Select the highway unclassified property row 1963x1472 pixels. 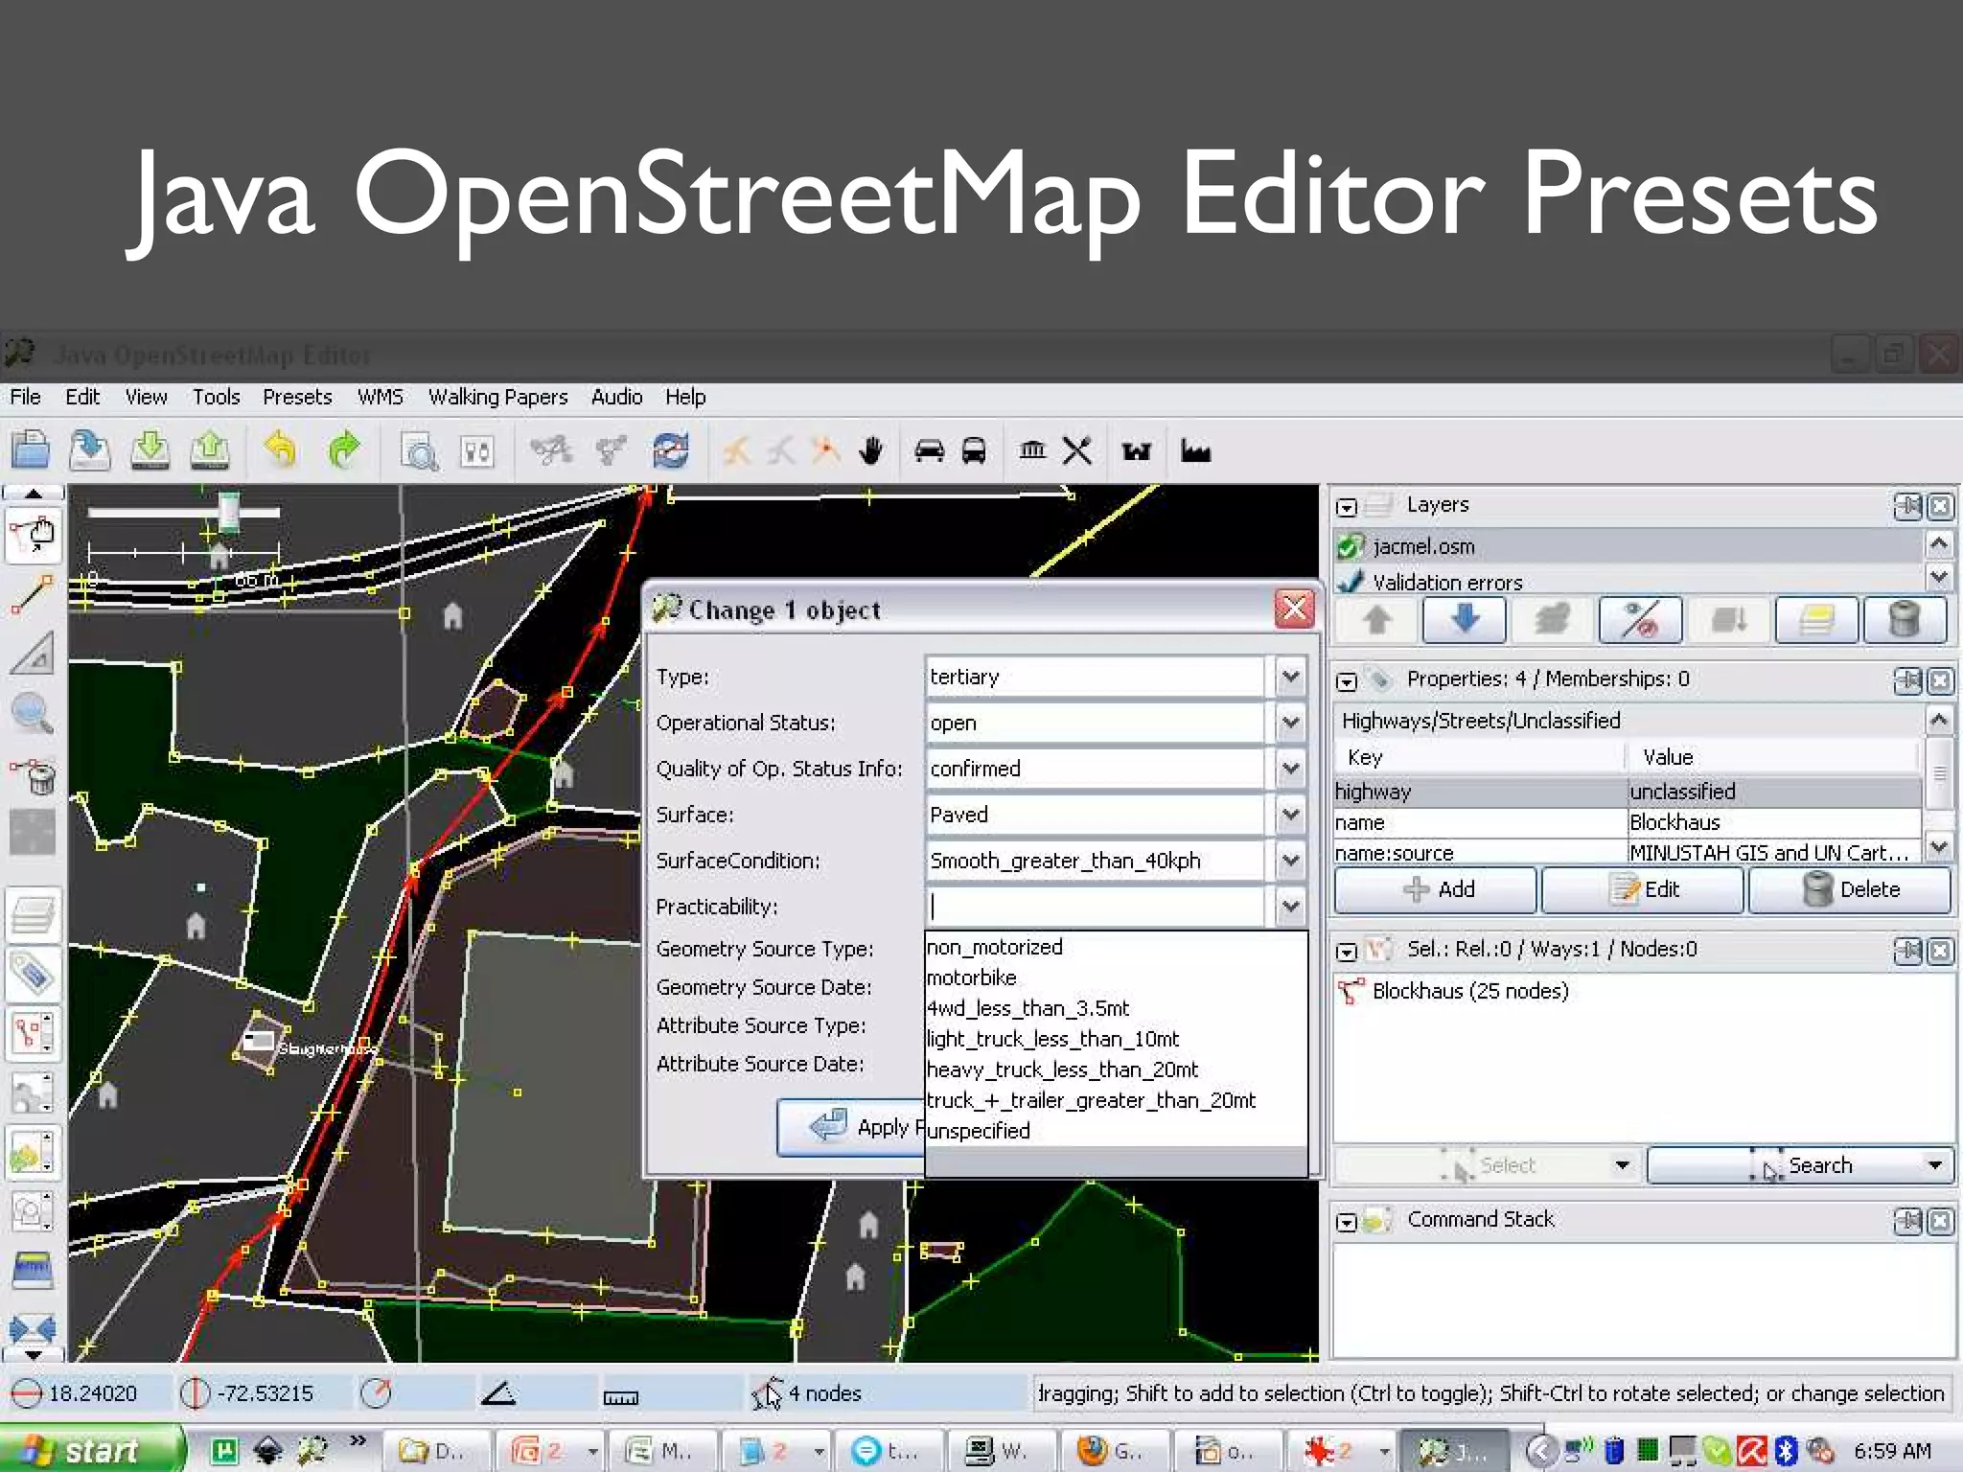pos(1628,792)
